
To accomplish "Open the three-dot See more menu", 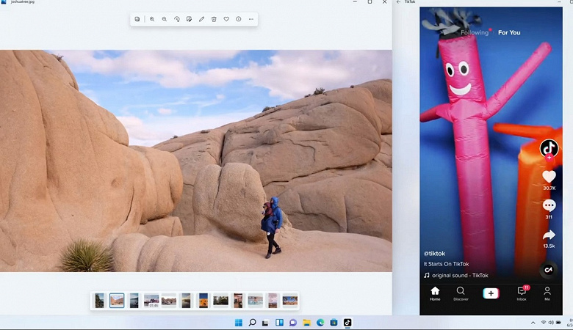I will (251, 19).
